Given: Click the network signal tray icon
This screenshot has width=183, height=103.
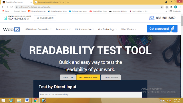Looking at the screenshot, I should (x=167, y=100).
